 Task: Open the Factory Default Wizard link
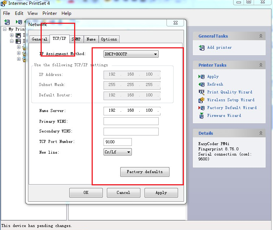coord(232,108)
